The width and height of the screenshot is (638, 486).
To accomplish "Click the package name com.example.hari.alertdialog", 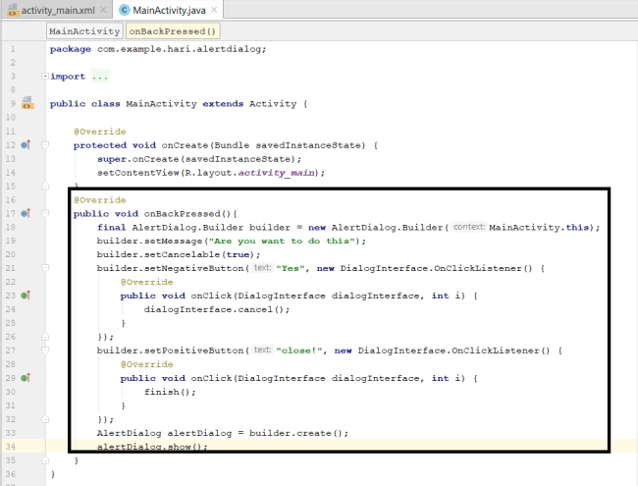I will [x=180, y=49].
